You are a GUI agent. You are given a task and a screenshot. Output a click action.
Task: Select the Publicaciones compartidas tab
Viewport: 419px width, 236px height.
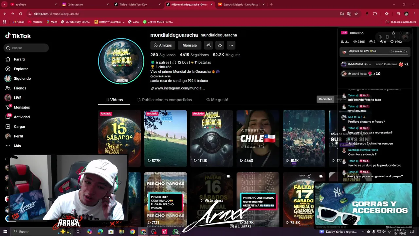[x=164, y=100]
